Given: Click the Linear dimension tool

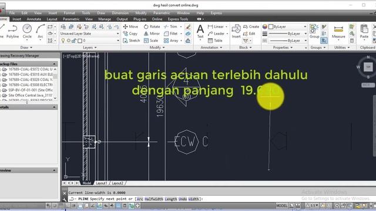Looking at the screenshot, I should (216, 26).
